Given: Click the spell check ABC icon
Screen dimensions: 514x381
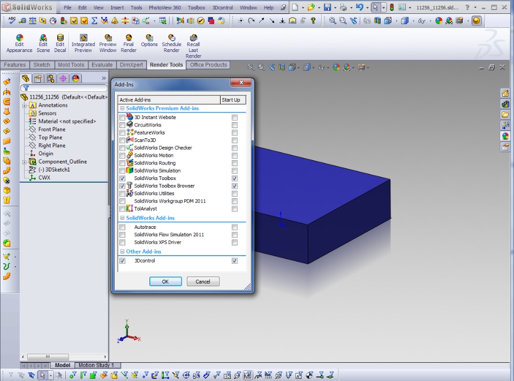Looking at the screenshot, I should [12, 21].
